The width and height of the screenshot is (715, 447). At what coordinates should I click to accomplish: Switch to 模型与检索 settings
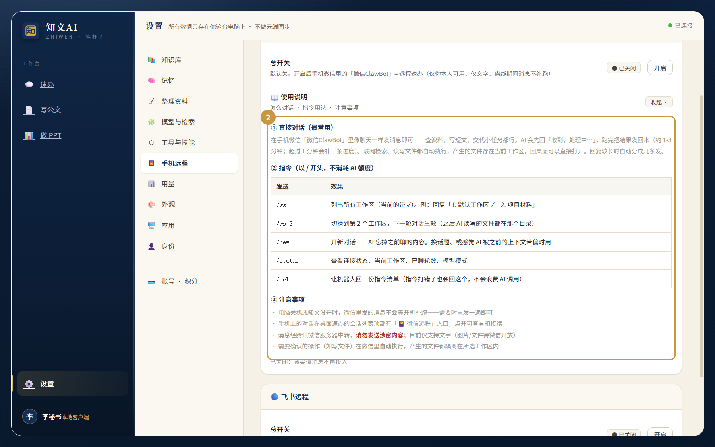point(189,122)
